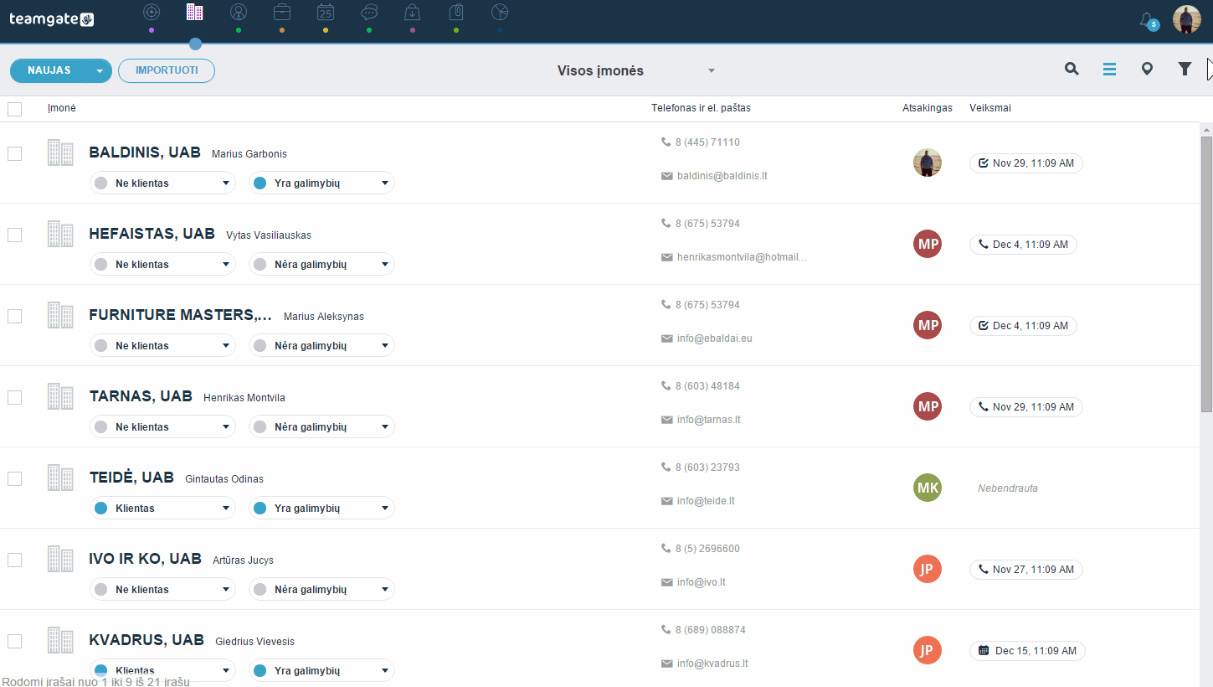Open the Reports pie chart icon
This screenshot has height=687, width=1213.
pos(500,12)
